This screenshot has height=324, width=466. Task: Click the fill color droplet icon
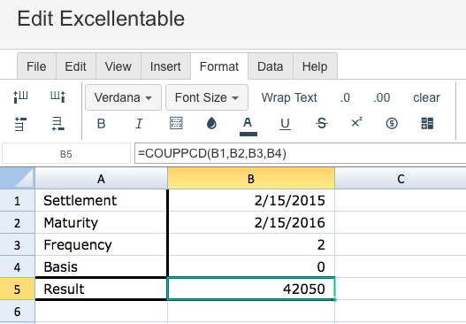coord(211,123)
